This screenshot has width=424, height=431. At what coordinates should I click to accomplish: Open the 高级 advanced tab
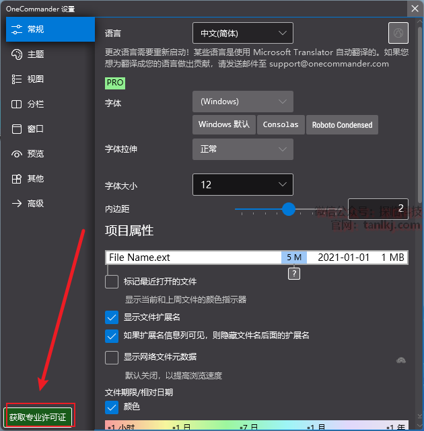(x=50, y=204)
